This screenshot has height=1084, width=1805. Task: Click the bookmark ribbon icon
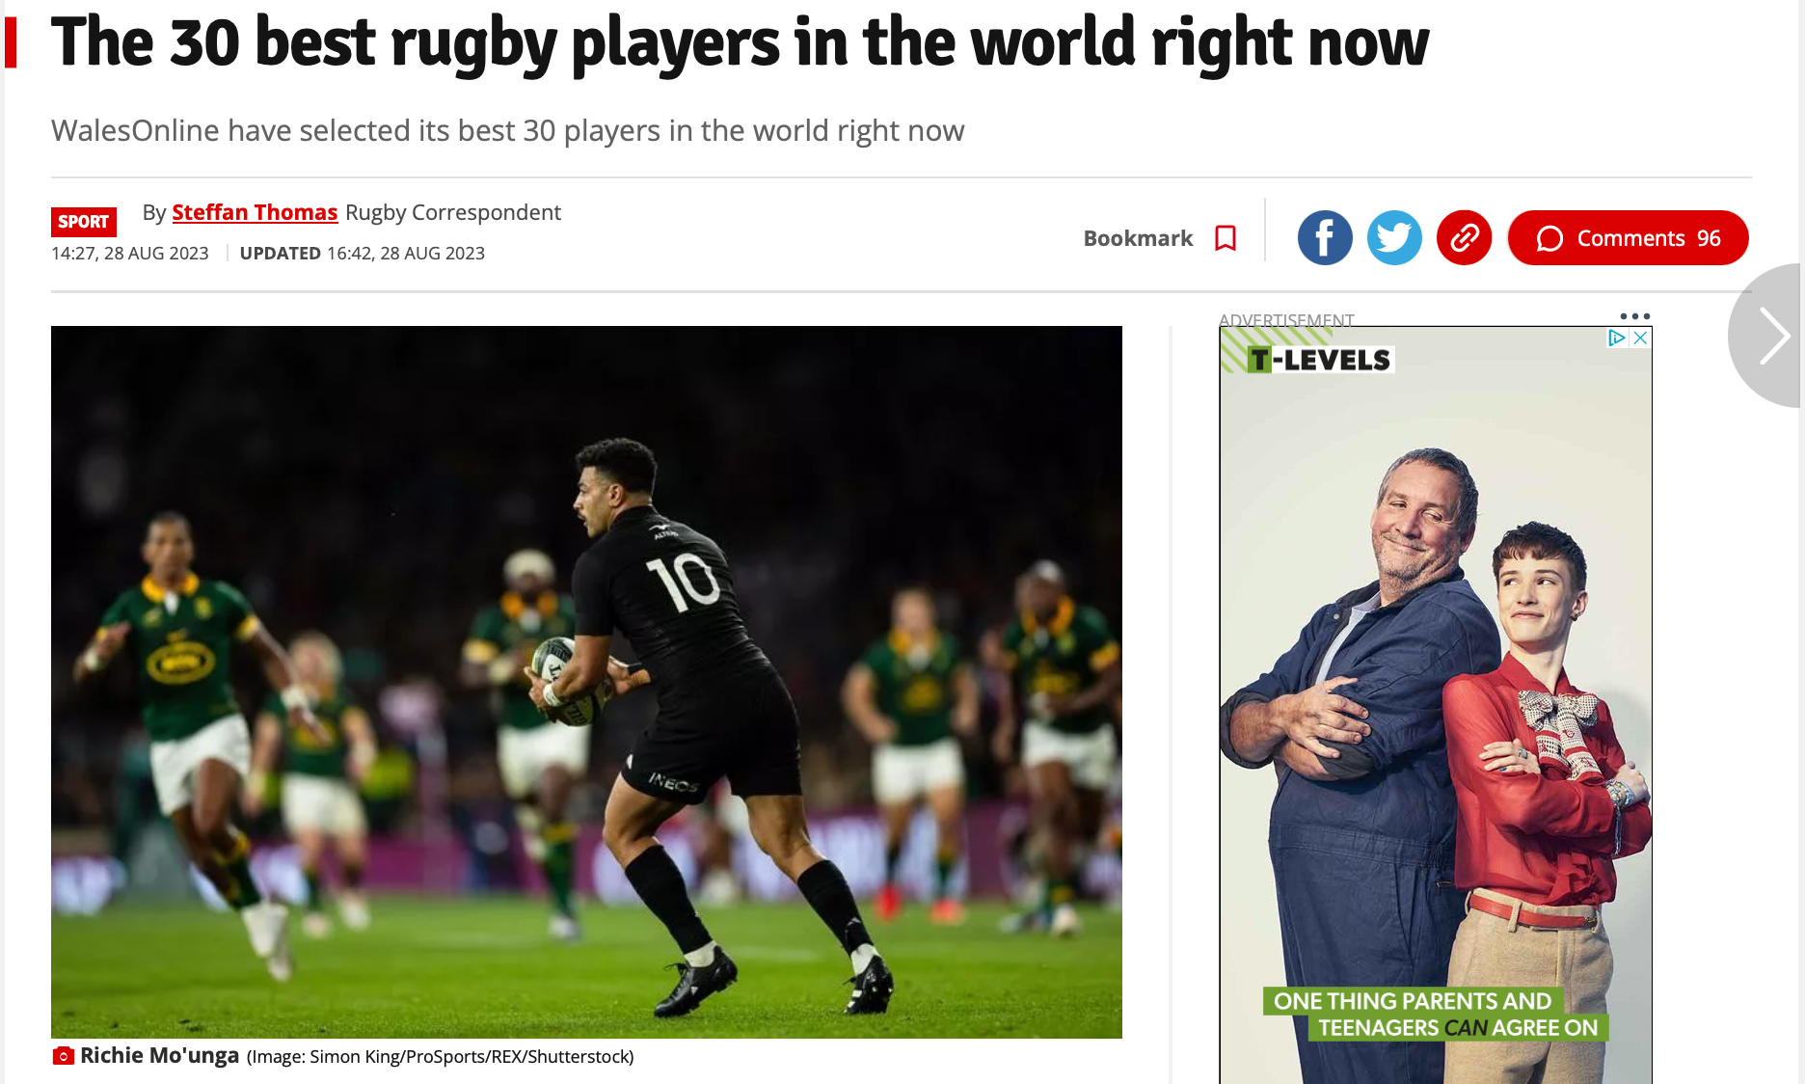[1226, 238]
